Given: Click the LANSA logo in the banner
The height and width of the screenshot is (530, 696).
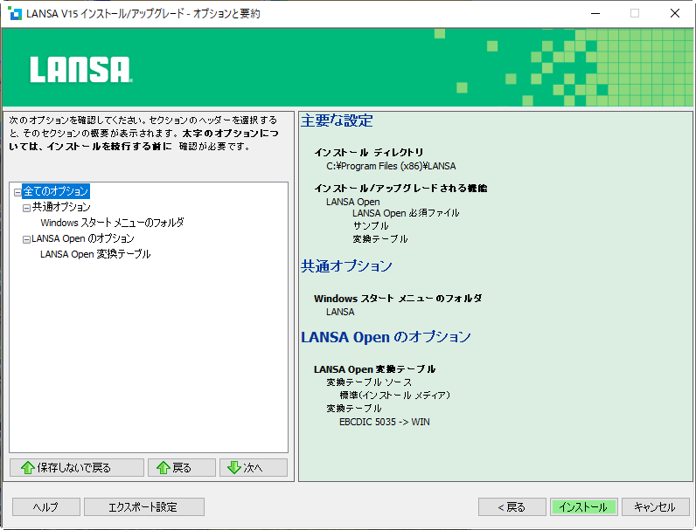Looking at the screenshot, I should pos(81,69).
